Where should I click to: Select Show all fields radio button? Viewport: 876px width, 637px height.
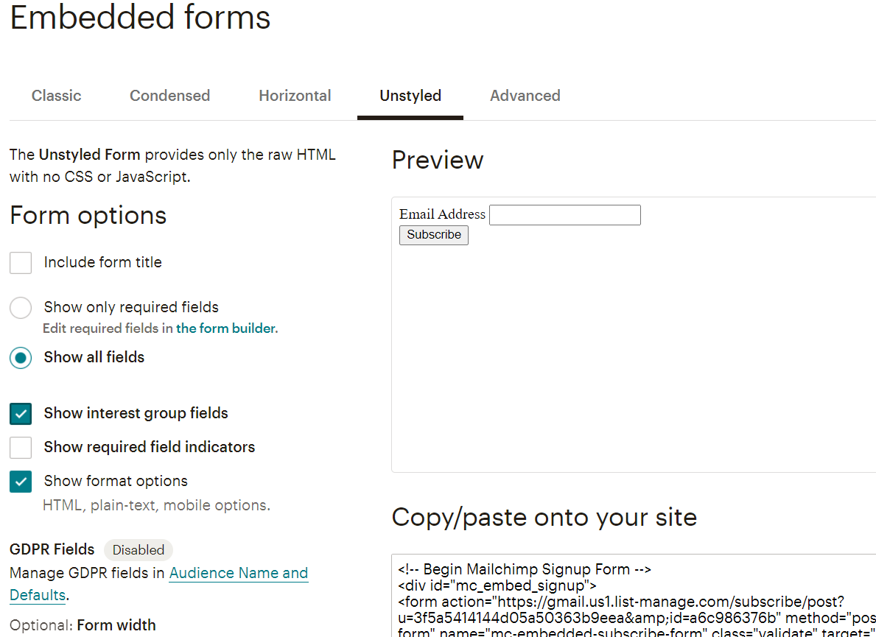(x=21, y=358)
